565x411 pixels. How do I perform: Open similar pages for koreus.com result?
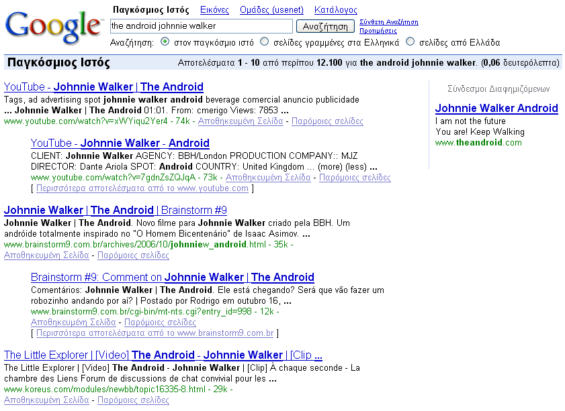coord(133,400)
